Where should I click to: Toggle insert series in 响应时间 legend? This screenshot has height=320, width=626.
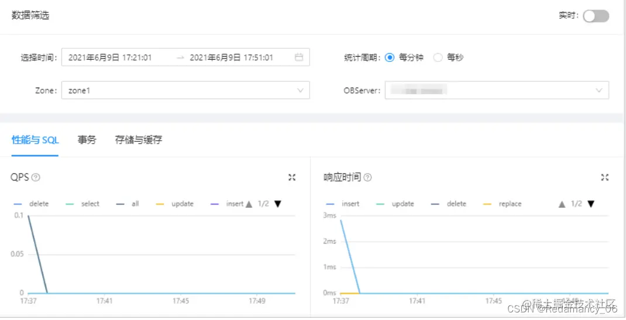pos(342,204)
